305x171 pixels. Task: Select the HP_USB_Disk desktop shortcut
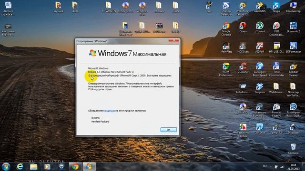(276, 47)
